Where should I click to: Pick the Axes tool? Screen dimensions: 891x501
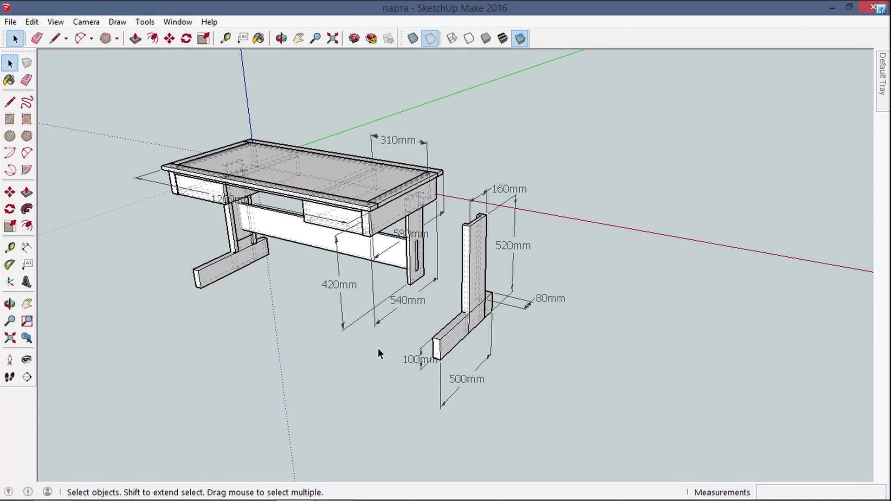click(10, 282)
